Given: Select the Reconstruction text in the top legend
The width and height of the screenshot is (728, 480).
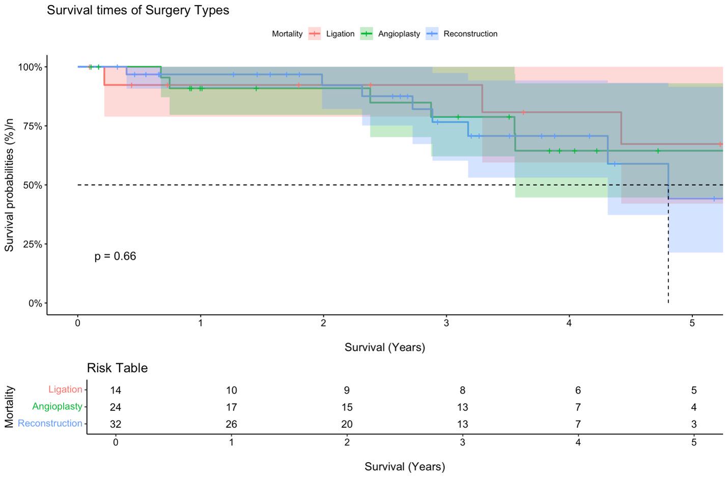Looking at the screenshot, I should (x=470, y=34).
